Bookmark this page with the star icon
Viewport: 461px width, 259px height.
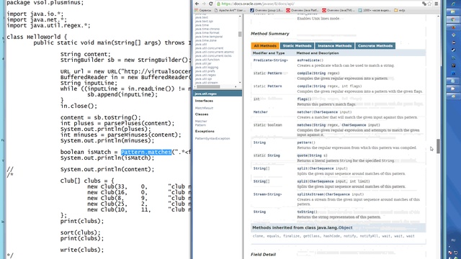(429, 4)
